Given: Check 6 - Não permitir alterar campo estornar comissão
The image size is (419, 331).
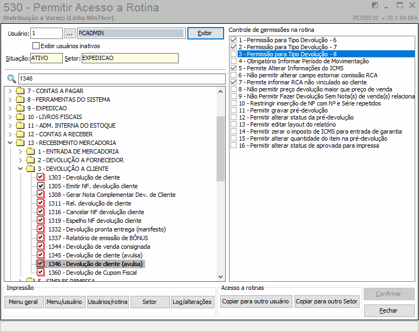Looking at the screenshot, I should [x=233, y=75].
